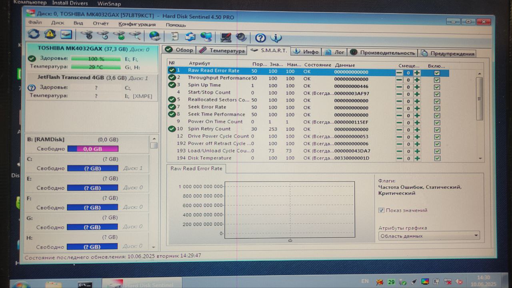Click the speaker toolbar icon
Image resolution: width=512 pixels, height=288 pixels.
tap(241, 37)
